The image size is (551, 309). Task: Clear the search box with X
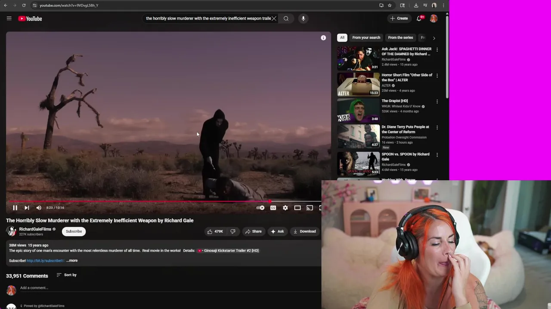click(274, 18)
